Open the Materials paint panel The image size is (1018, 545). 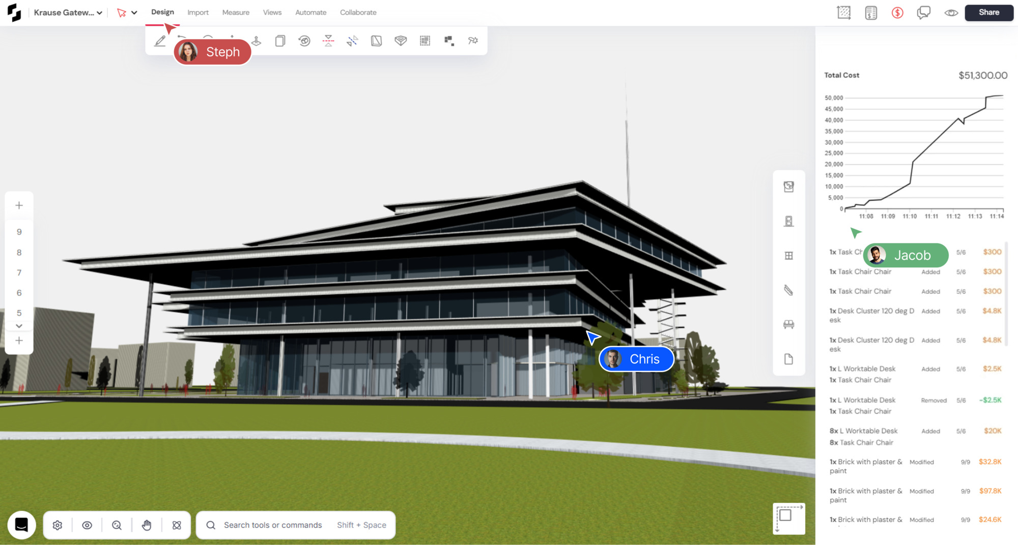click(789, 187)
